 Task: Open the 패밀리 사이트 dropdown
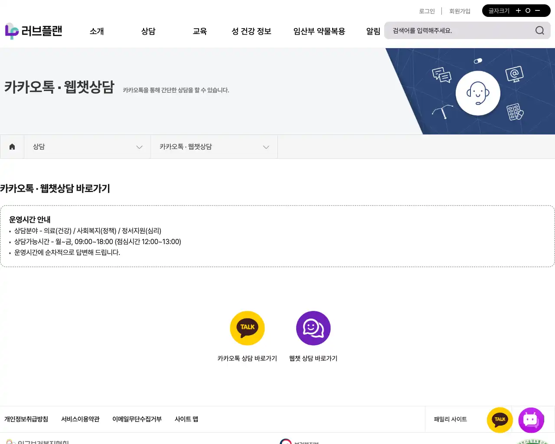[451, 419]
